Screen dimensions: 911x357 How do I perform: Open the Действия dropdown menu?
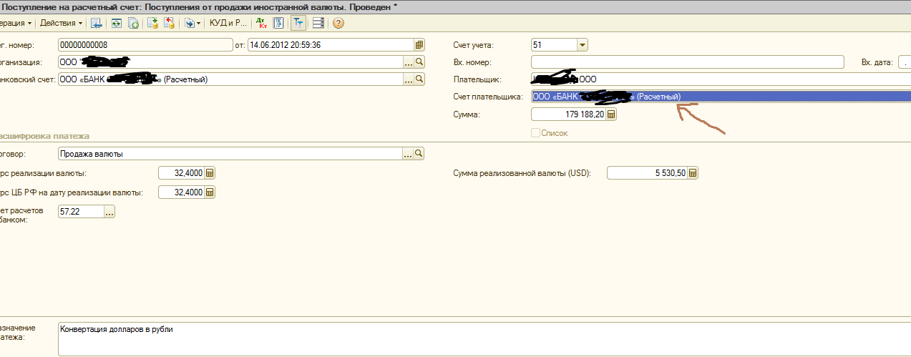coord(60,23)
